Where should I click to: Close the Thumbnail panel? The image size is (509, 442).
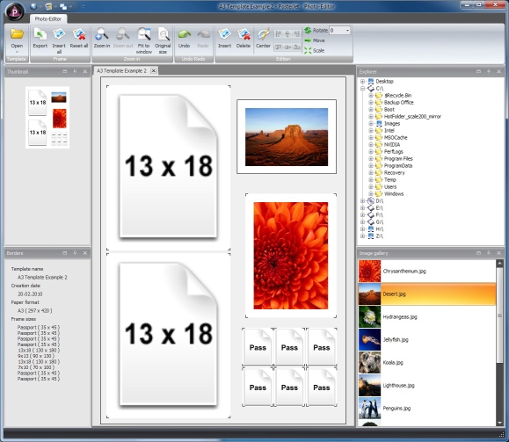85,71
